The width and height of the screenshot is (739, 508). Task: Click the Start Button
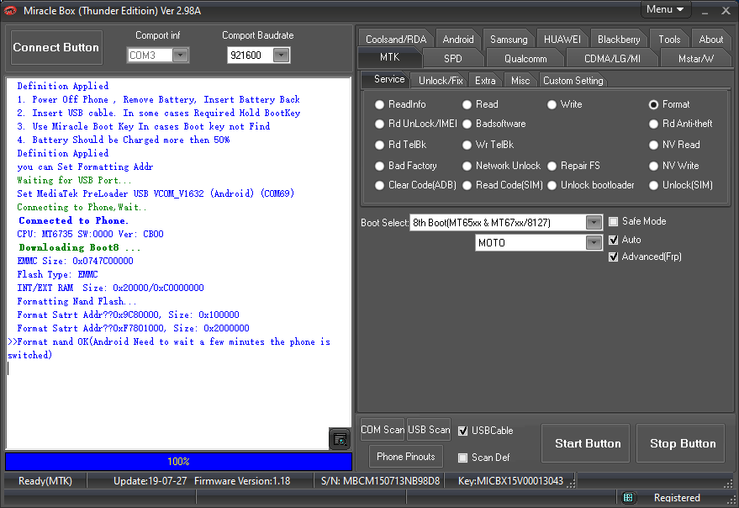point(588,443)
